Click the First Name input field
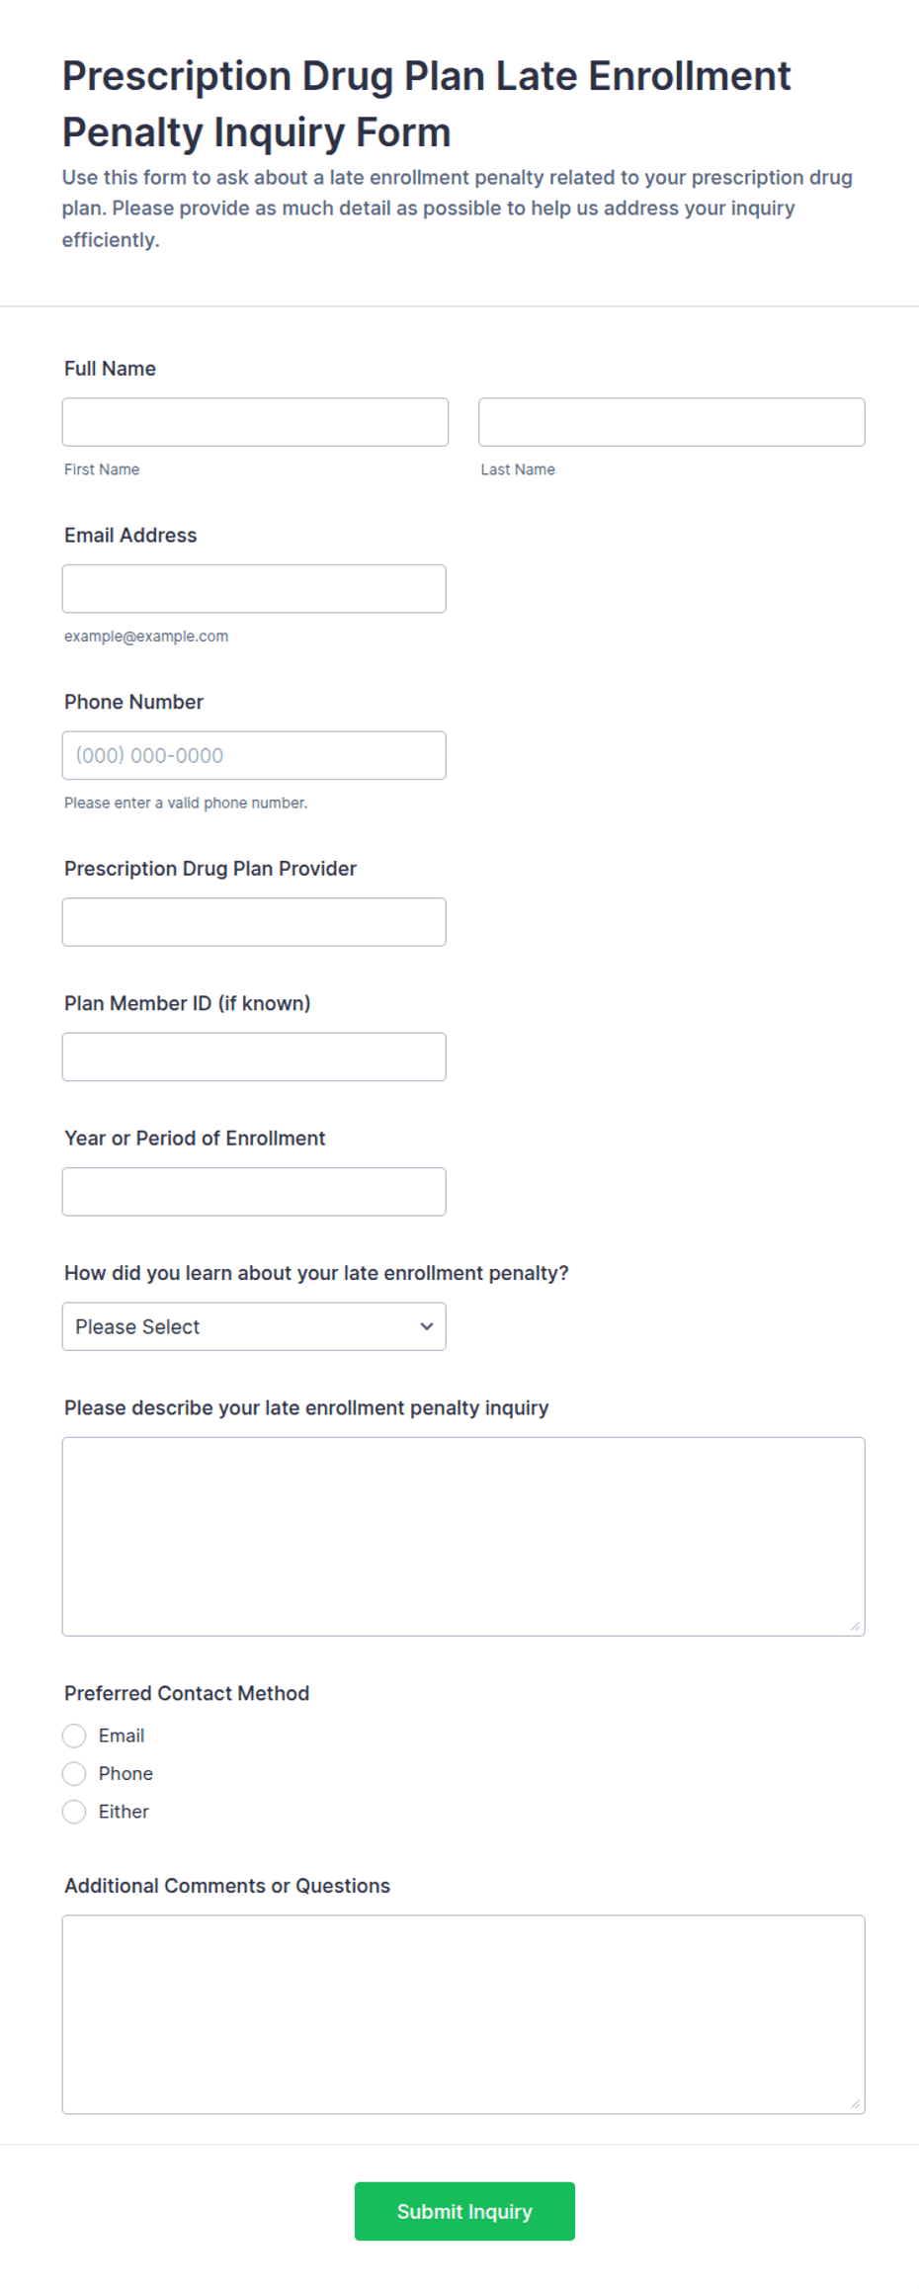919x2289 pixels. [255, 422]
